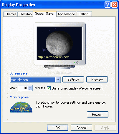Dismiss dialog with Cancel button
The image size is (119, 134).
[81, 128]
